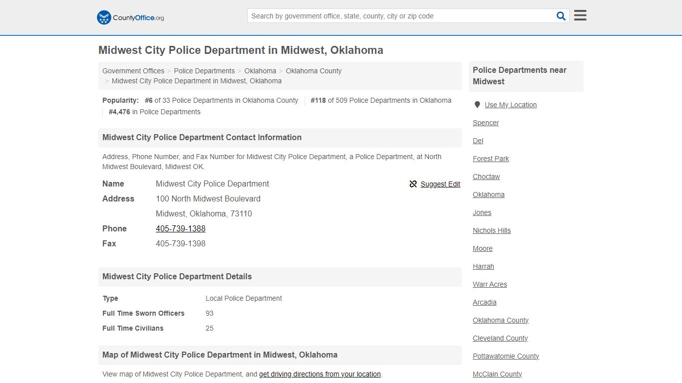Open Forest Park link
Image resolution: width=682 pixels, height=383 pixels.
tap(491, 159)
